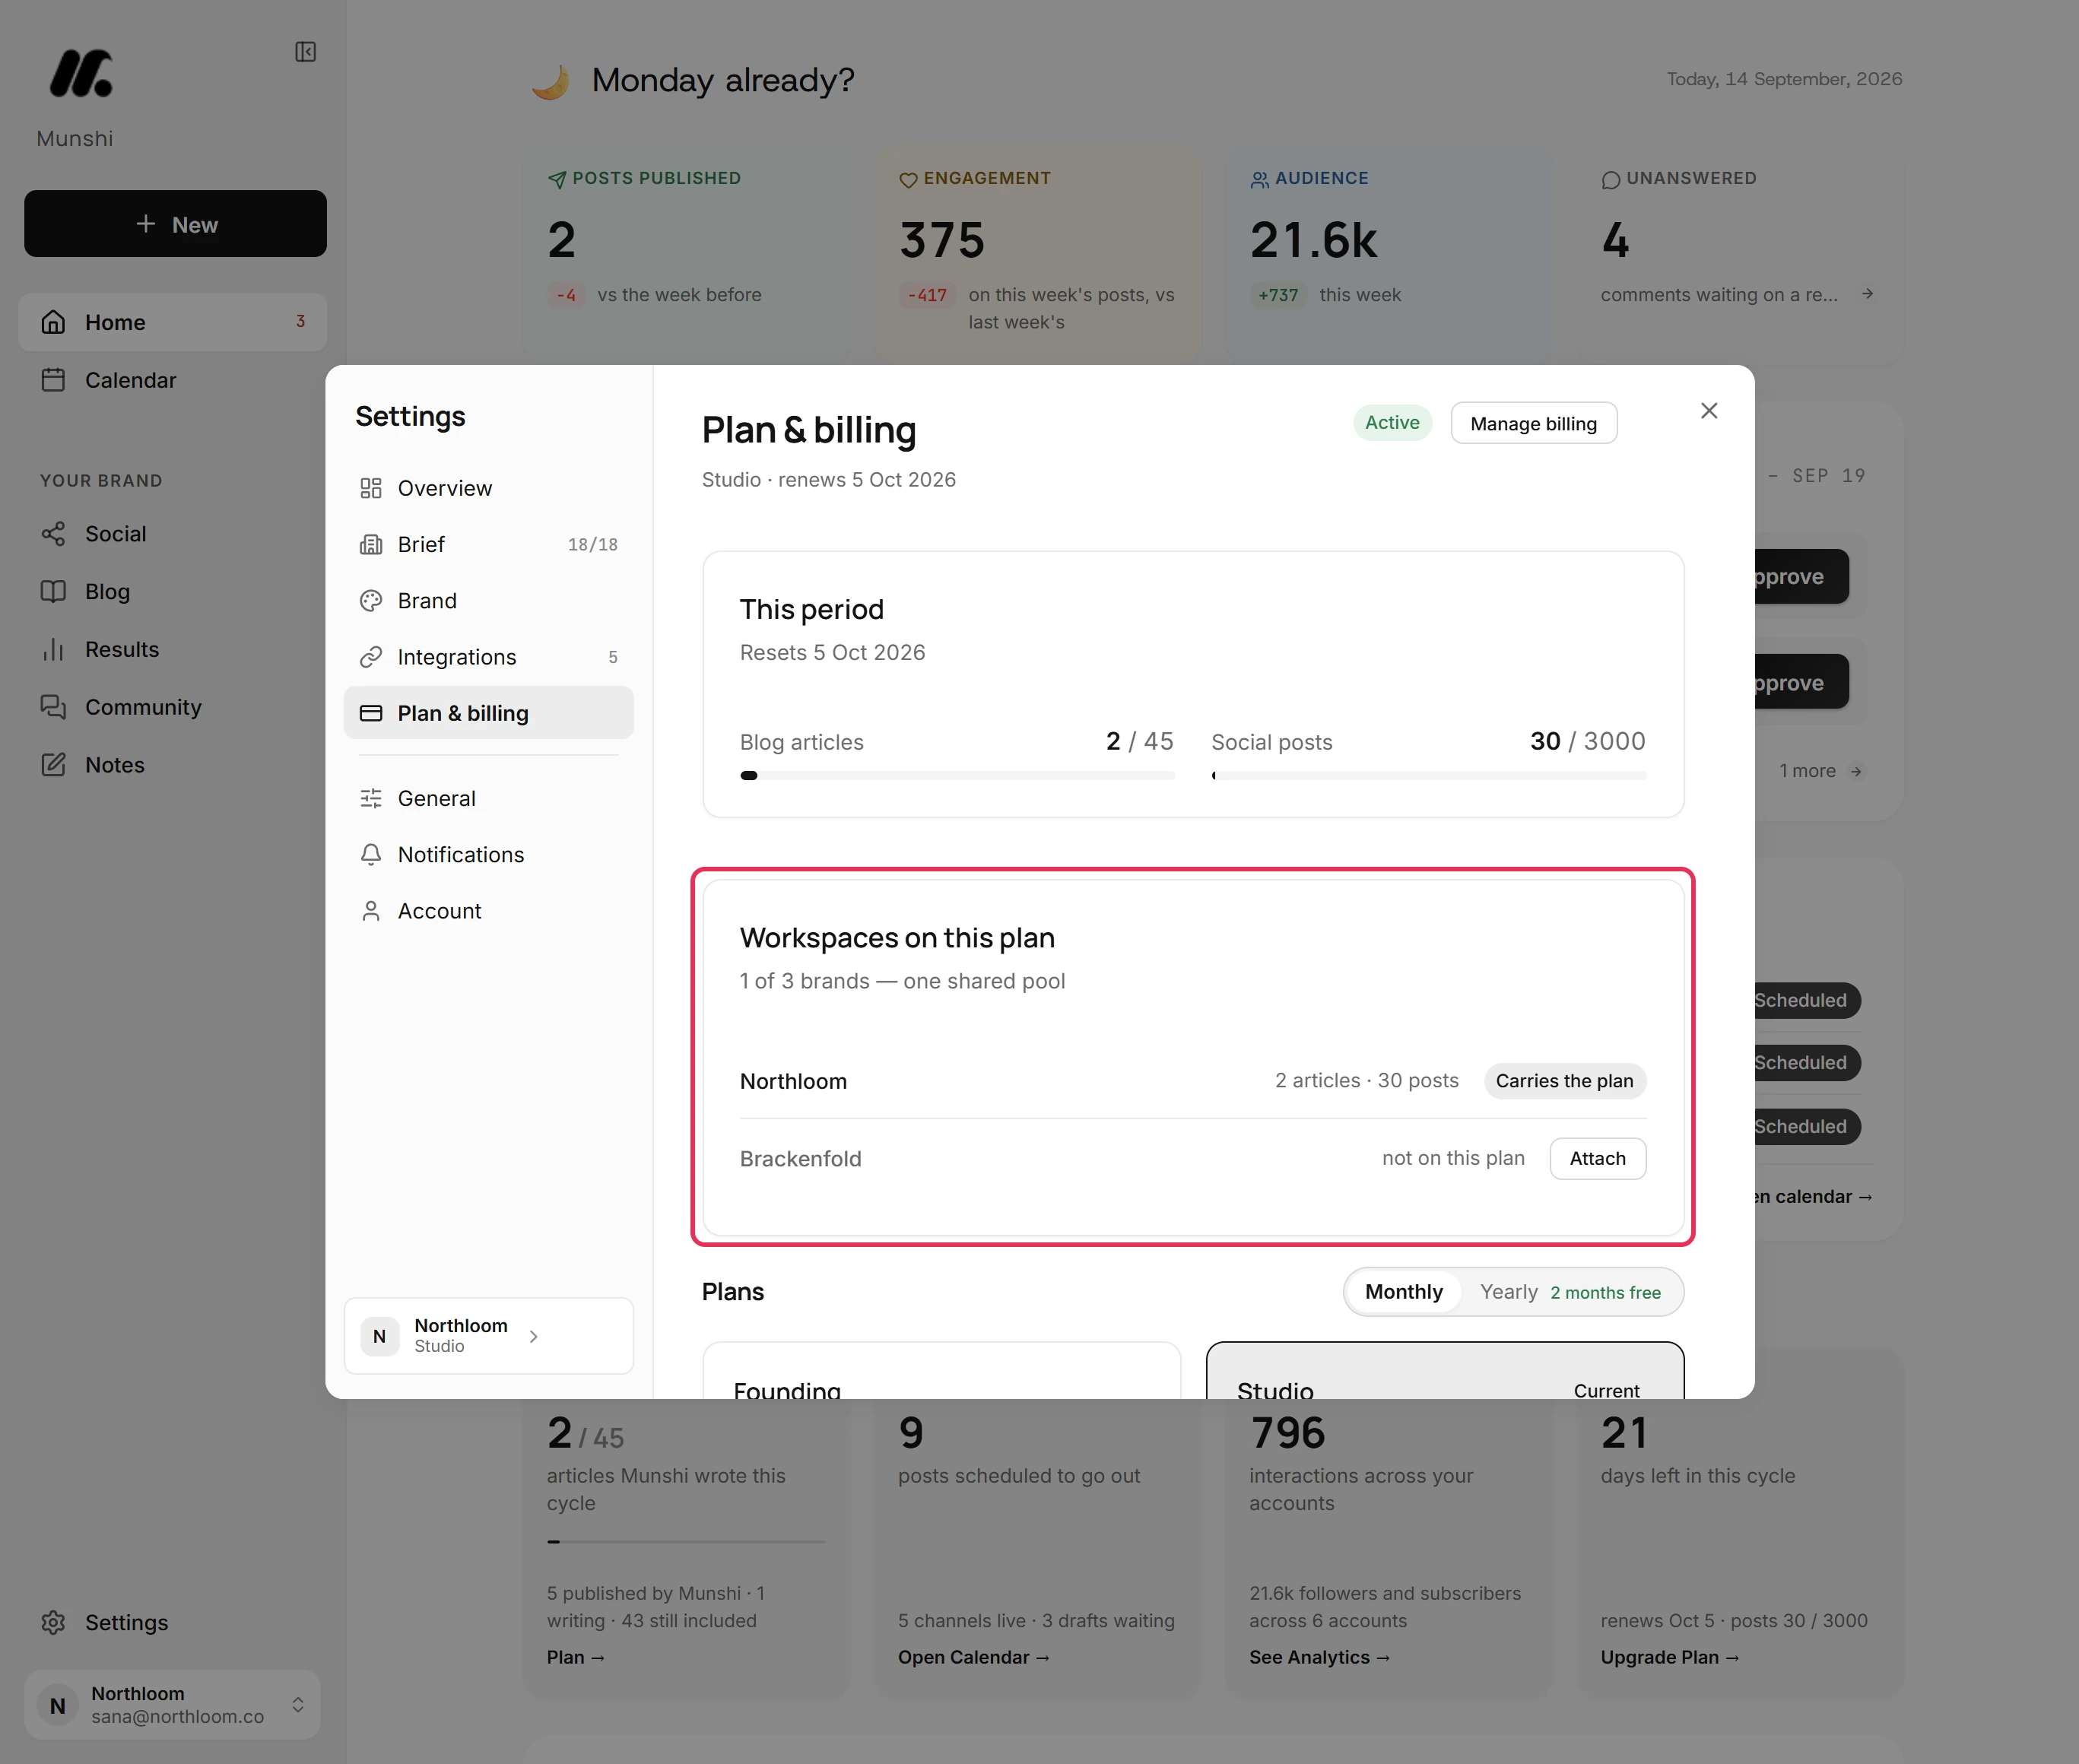Select Monthly billing cycle
The height and width of the screenshot is (1764, 2079).
coord(1403,1292)
